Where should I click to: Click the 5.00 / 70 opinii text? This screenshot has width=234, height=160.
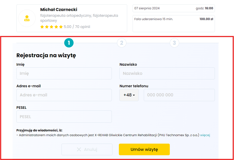point(77,27)
